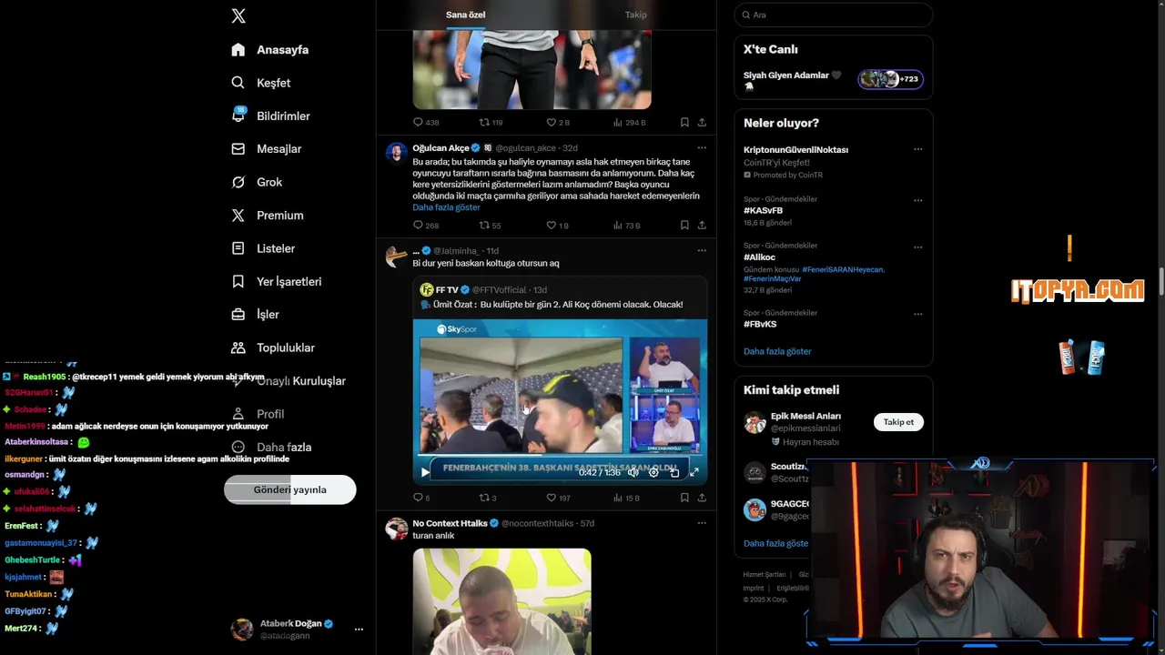Viewport: 1165px width, 655px height.
Task: Open Ataberk Doğan account menu dots
Action: pyautogui.click(x=359, y=630)
